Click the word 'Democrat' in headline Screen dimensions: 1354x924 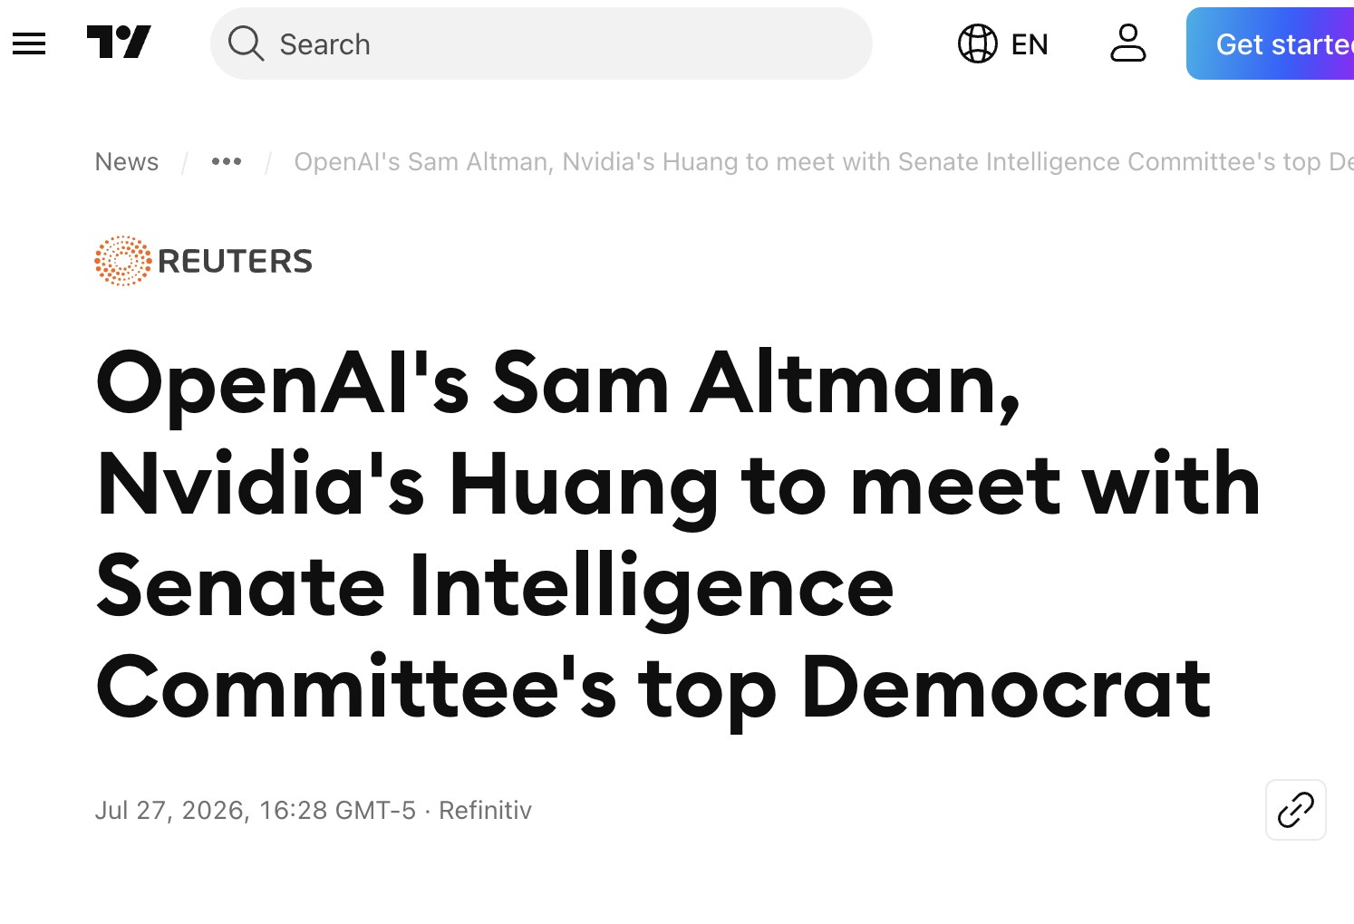(1006, 688)
